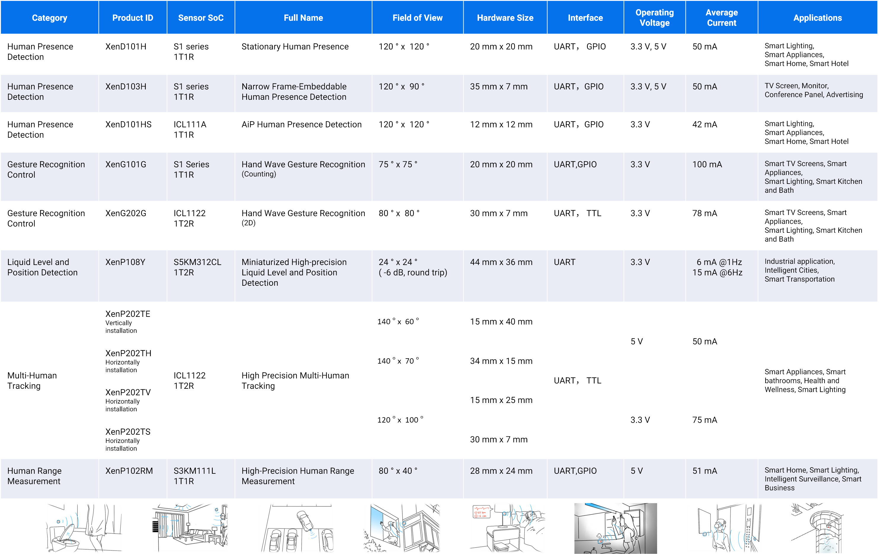Click the Field of View header
This screenshot has width=879, height=554.
tap(417, 17)
